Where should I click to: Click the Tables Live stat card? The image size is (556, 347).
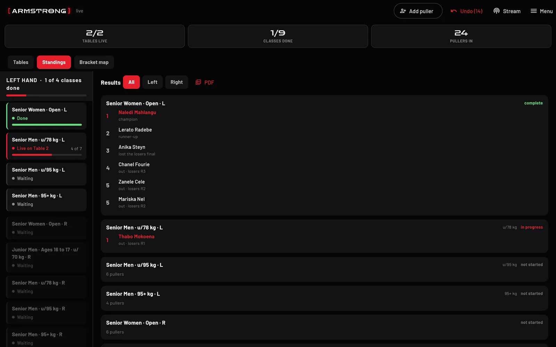click(x=95, y=36)
